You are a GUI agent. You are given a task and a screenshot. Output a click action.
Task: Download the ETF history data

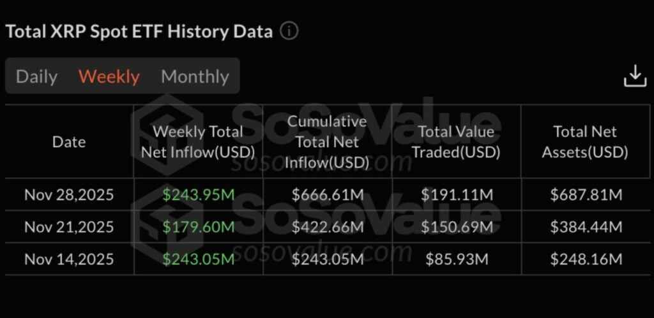pos(635,76)
